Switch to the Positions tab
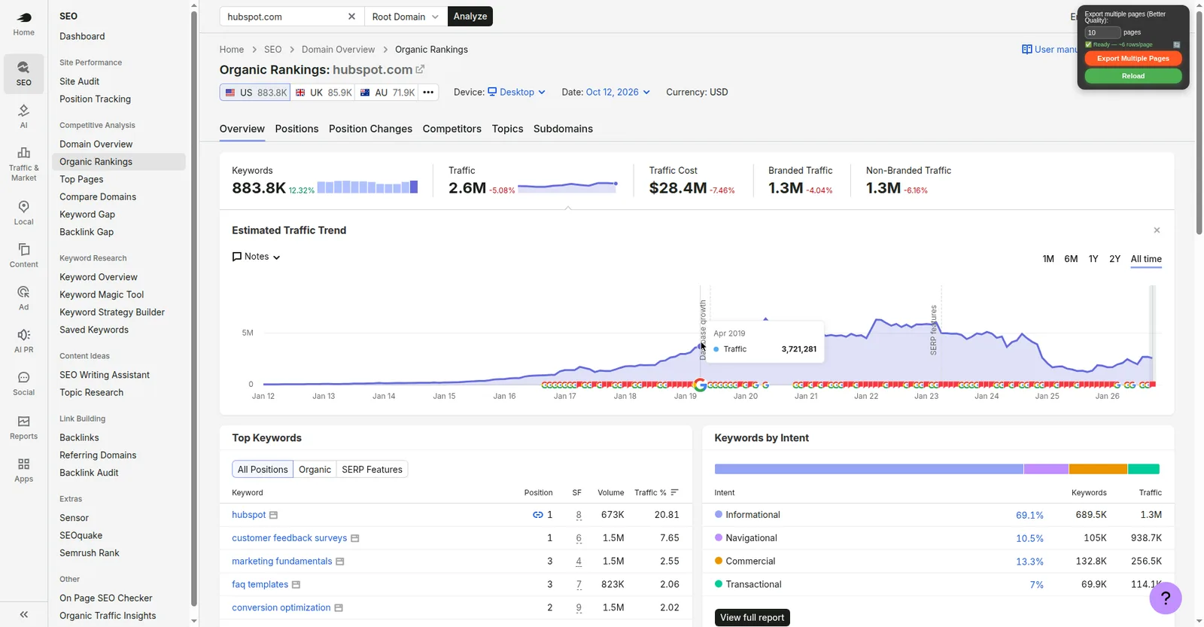The height and width of the screenshot is (627, 1204). point(296,129)
